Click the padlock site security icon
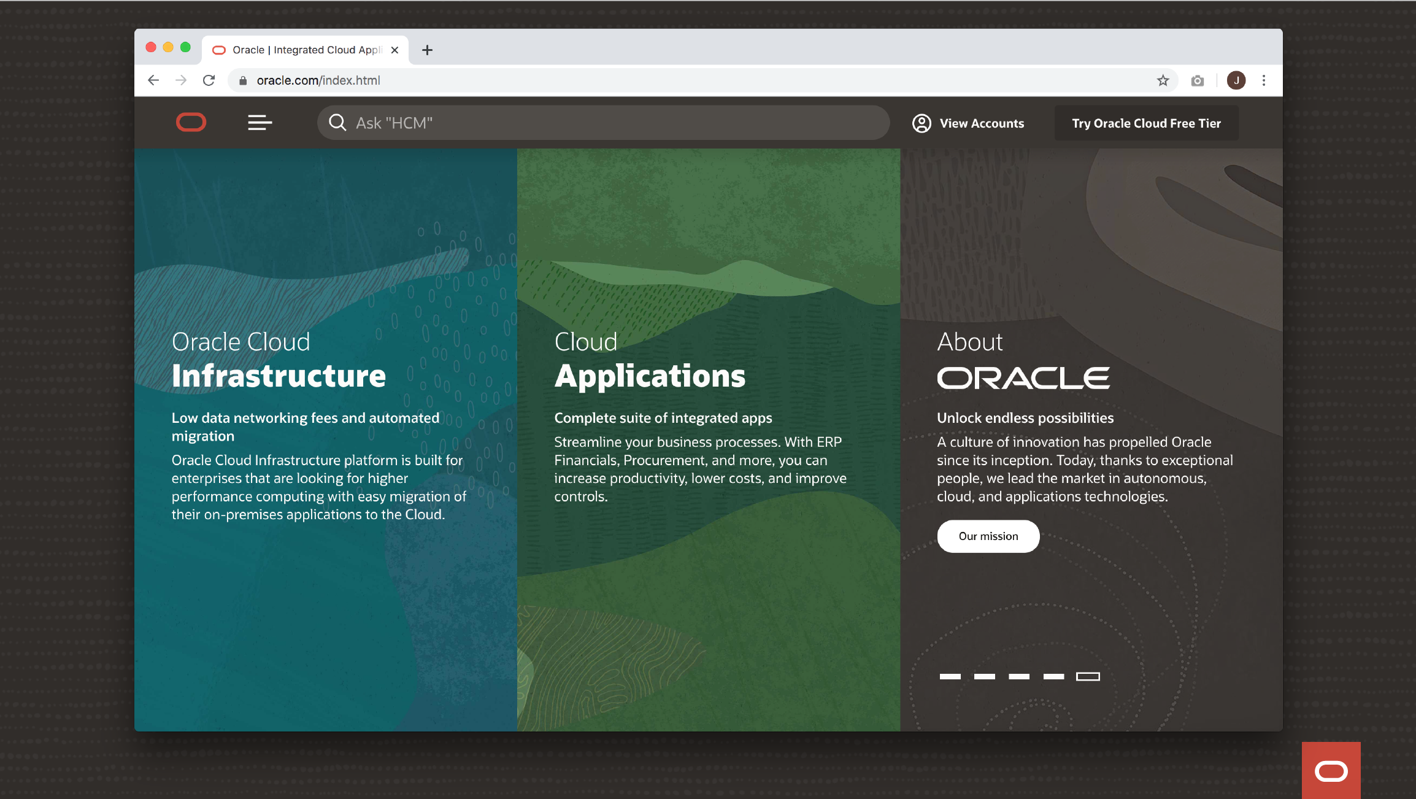The height and width of the screenshot is (799, 1416). coord(243,80)
